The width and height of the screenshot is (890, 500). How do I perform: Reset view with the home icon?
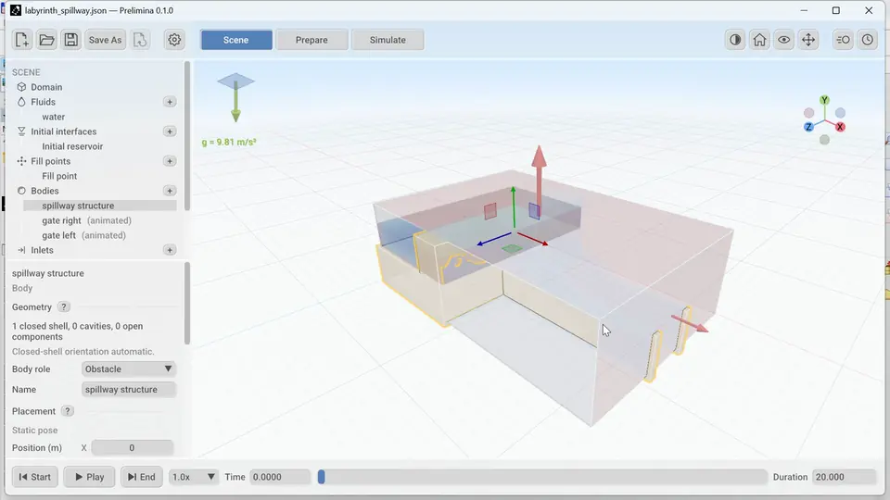click(759, 40)
